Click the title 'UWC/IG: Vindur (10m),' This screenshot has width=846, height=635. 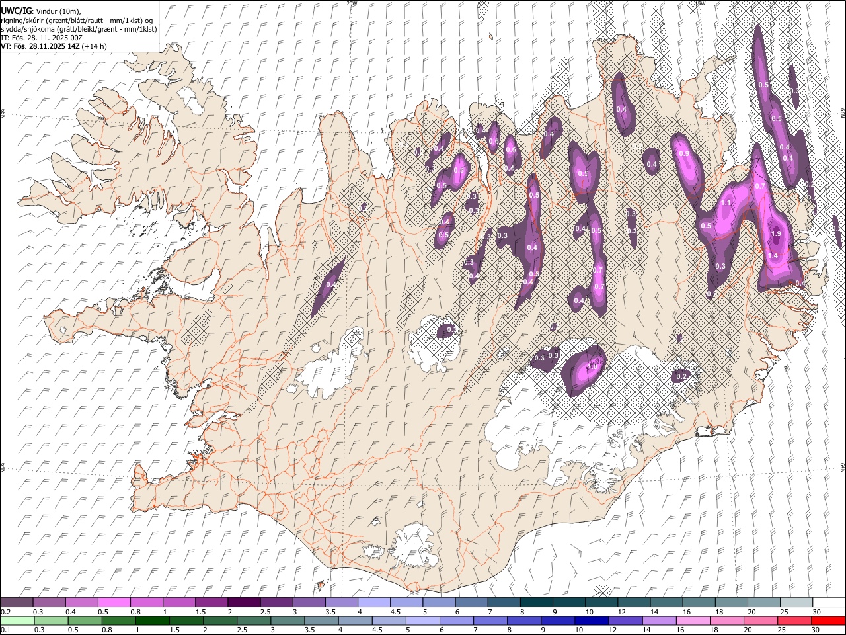pyautogui.click(x=42, y=11)
